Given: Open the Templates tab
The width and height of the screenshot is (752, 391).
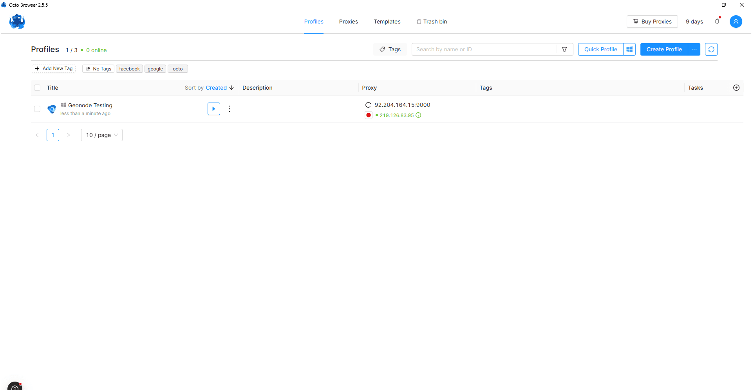Looking at the screenshot, I should 387,22.
